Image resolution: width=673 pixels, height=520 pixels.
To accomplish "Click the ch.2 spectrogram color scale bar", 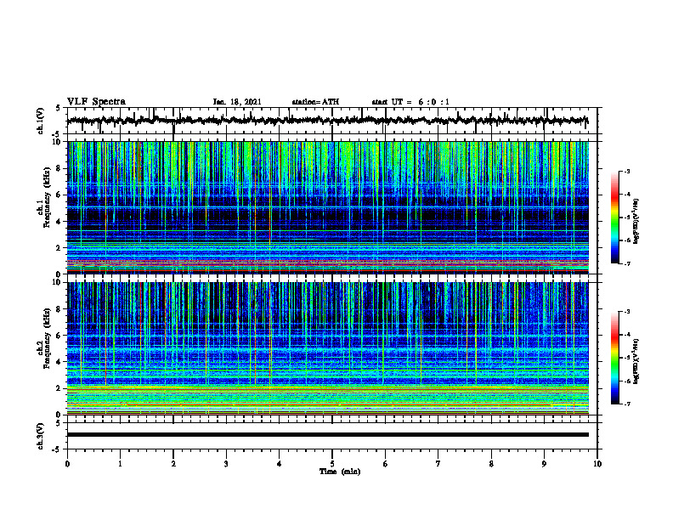I will point(614,358).
